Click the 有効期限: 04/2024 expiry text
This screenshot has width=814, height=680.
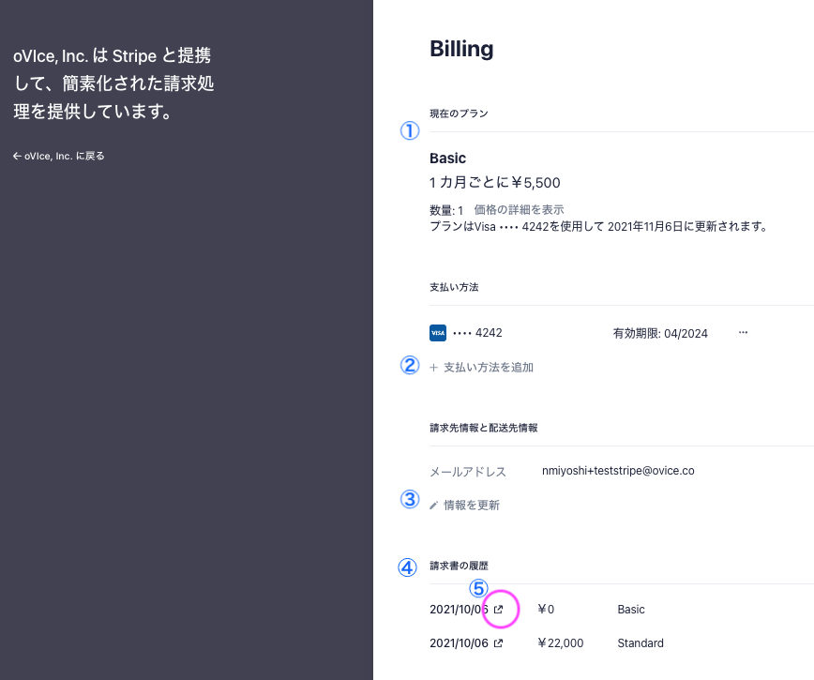pos(660,333)
